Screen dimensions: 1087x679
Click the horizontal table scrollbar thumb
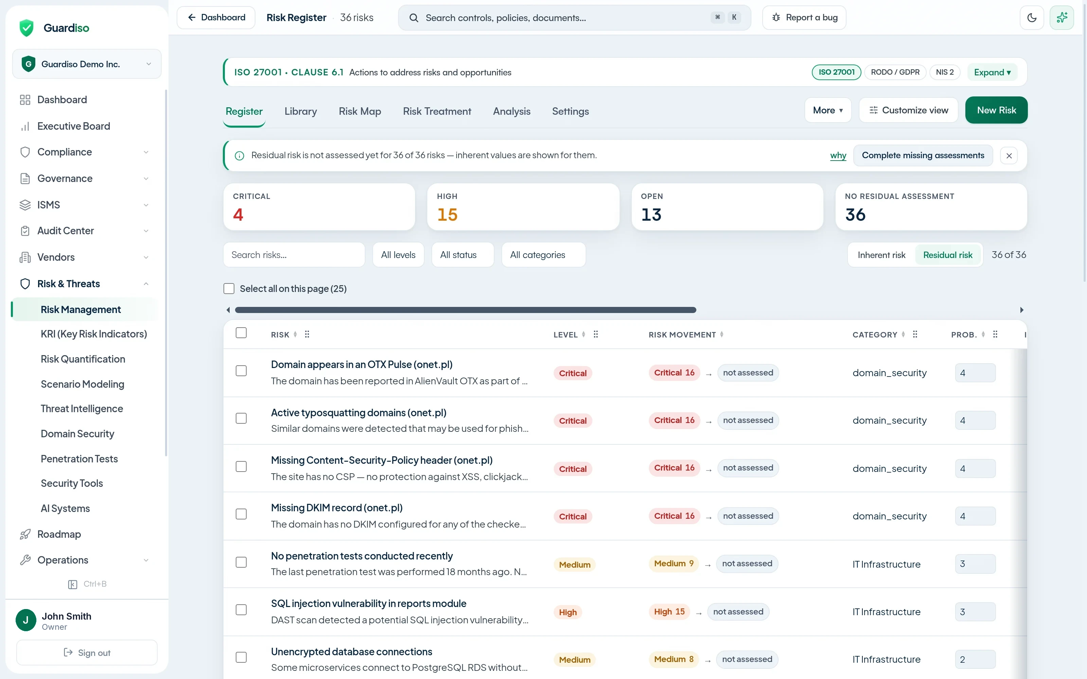tap(465, 310)
